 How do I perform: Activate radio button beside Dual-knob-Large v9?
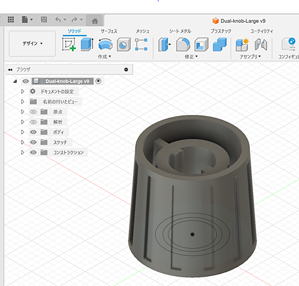[98, 81]
